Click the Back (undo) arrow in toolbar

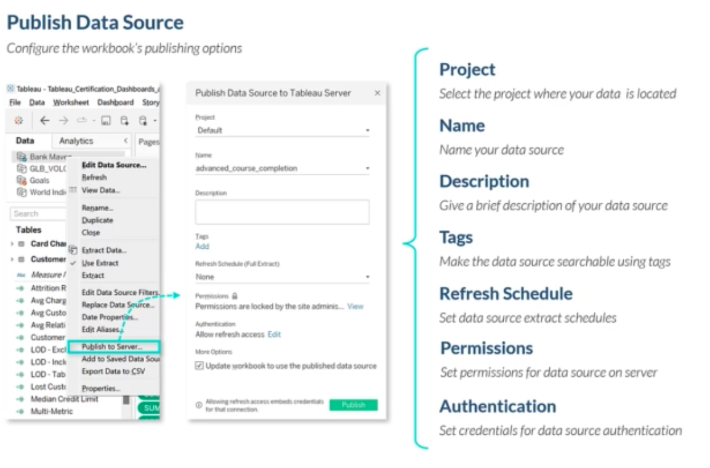[44, 121]
